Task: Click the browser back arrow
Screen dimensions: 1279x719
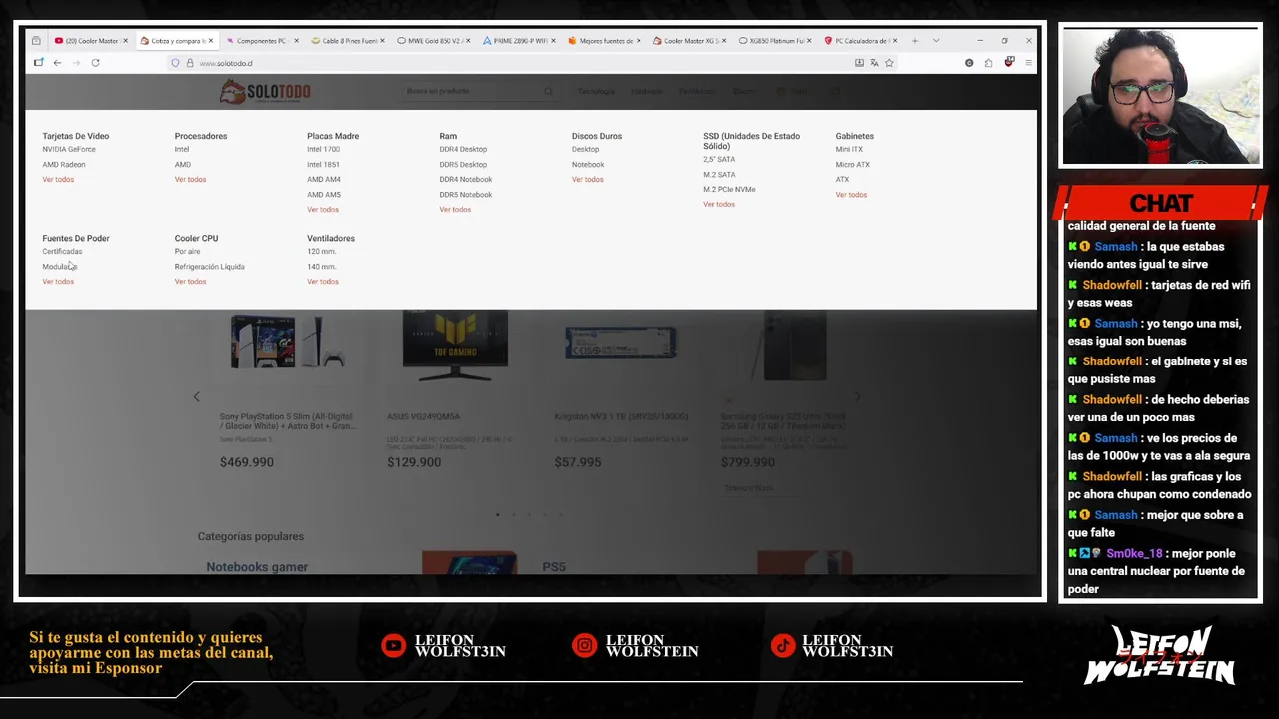Action: pyautogui.click(x=57, y=63)
